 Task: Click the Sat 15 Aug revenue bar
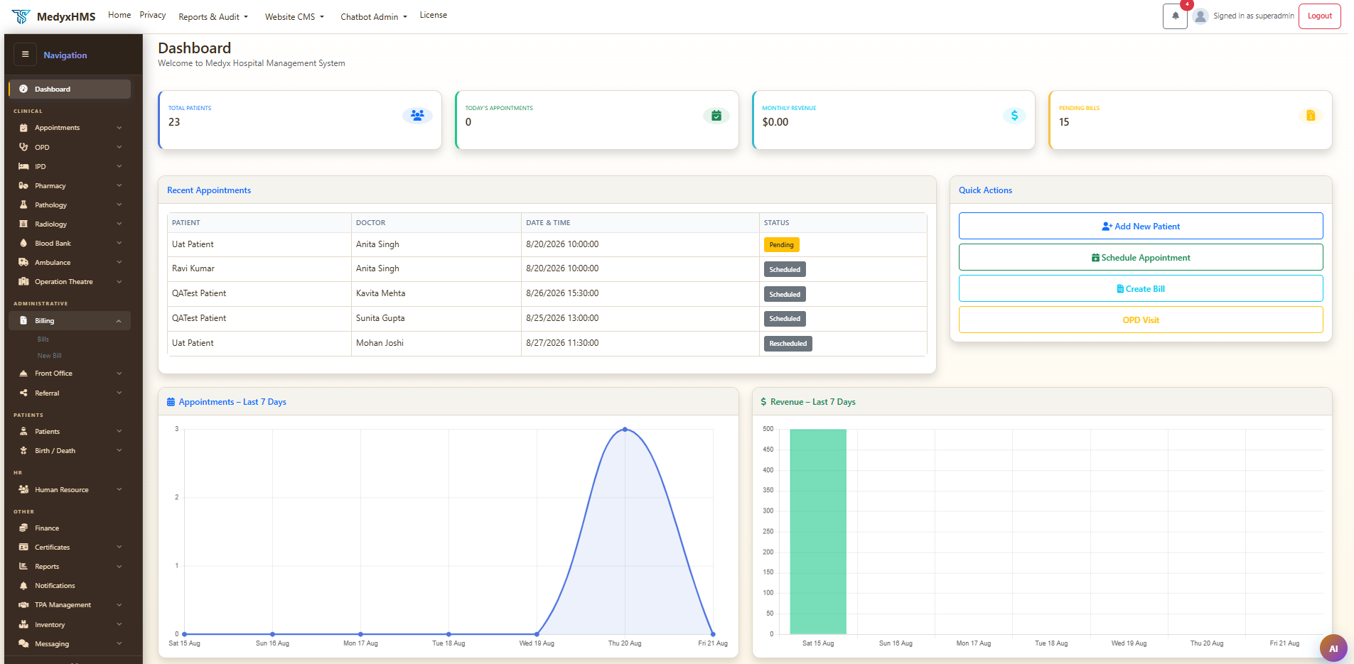[x=818, y=531]
